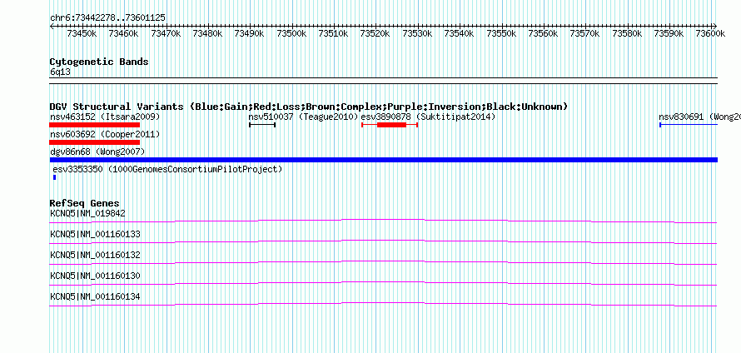Click the 73510k ruler tick label

333,33
